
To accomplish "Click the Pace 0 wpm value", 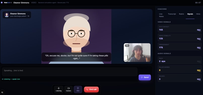I will point(162,61).
